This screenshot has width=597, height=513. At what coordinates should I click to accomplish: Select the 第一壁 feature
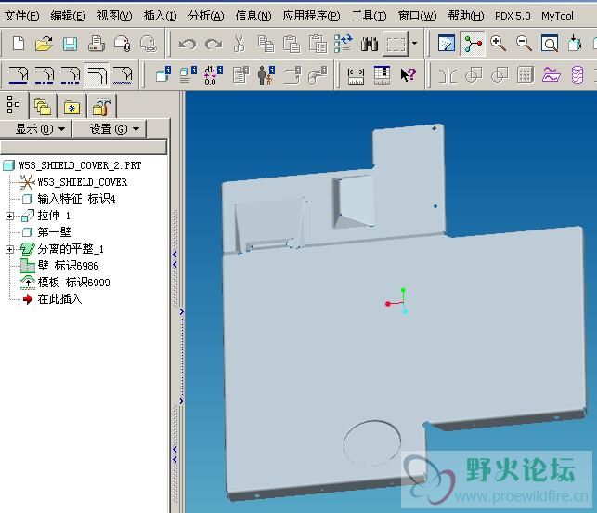pos(55,231)
